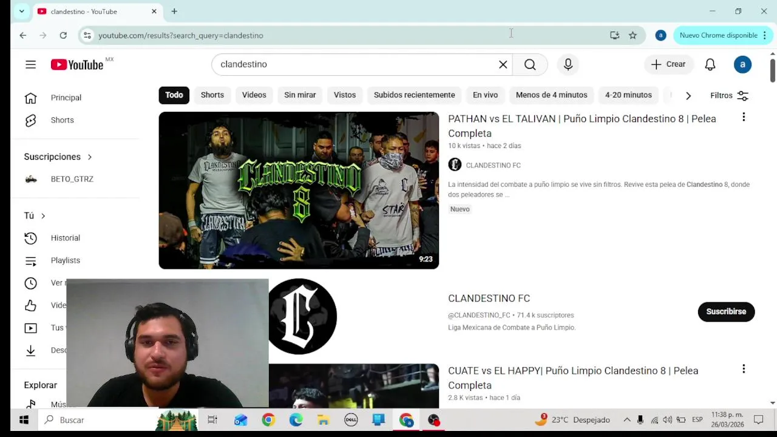Open the Dell app in the taskbar

351,420
